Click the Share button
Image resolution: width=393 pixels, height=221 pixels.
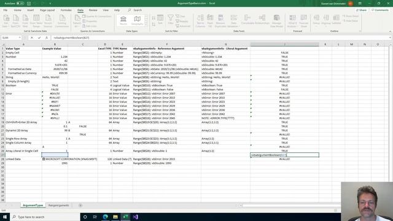(x=362, y=10)
